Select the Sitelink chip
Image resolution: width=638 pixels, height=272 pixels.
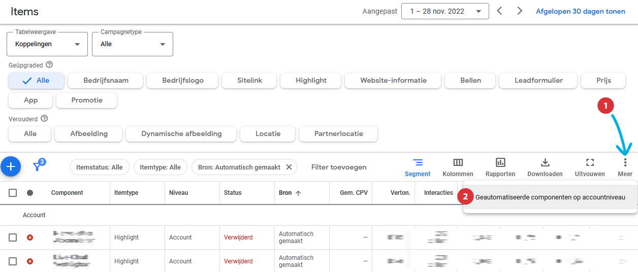point(249,80)
